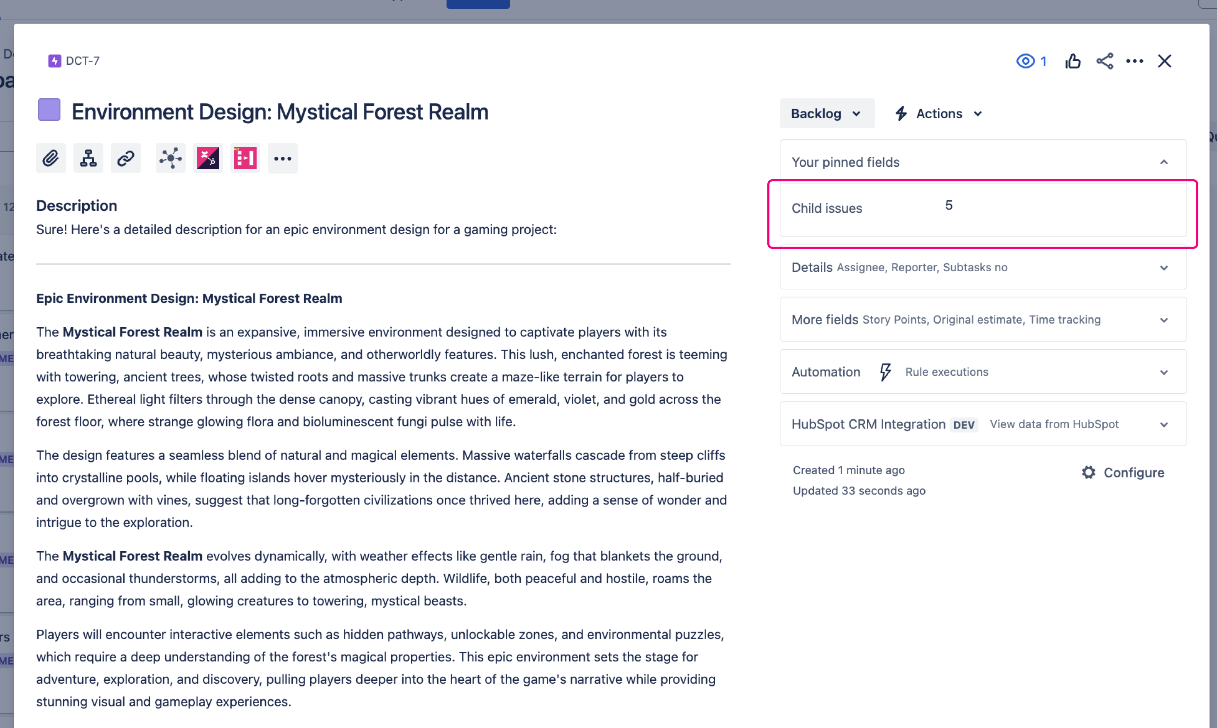1217x728 pixels.
Task: Click the share issue icon
Action: point(1104,61)
